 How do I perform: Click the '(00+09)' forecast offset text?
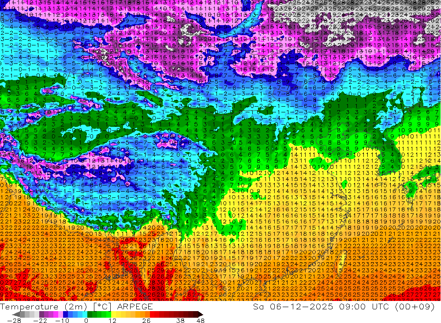tap(415, 307)
